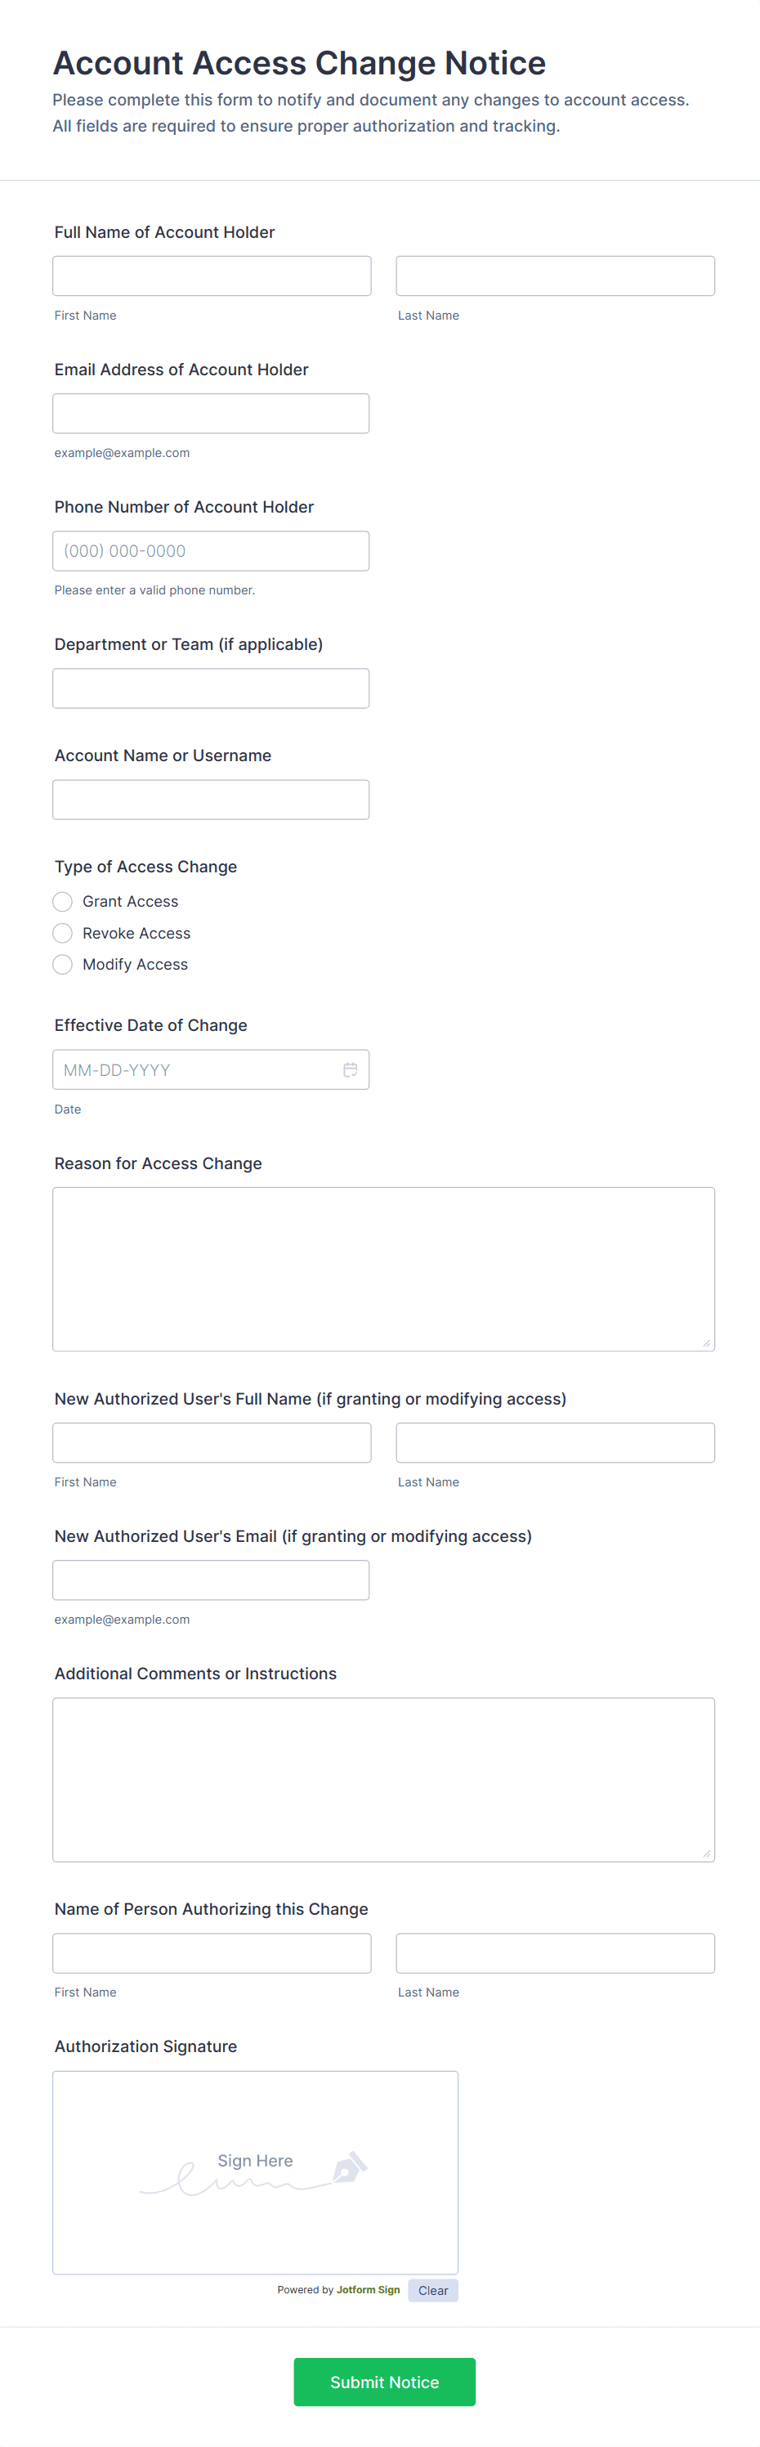The image size is (760, 2447).
Task: Click the pen icon in signature box
Action: 350,2167
